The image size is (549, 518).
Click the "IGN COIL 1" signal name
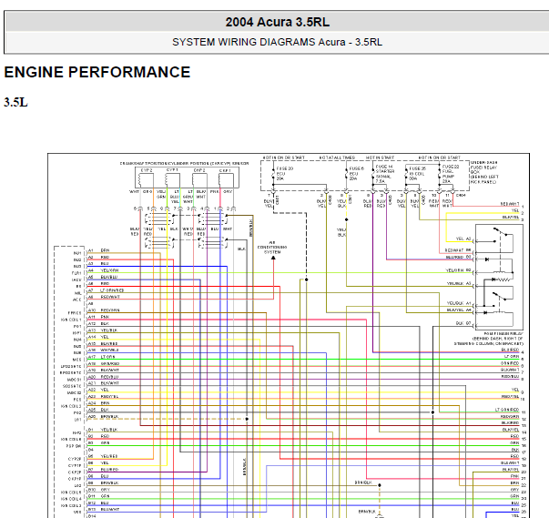pos(71,320)
